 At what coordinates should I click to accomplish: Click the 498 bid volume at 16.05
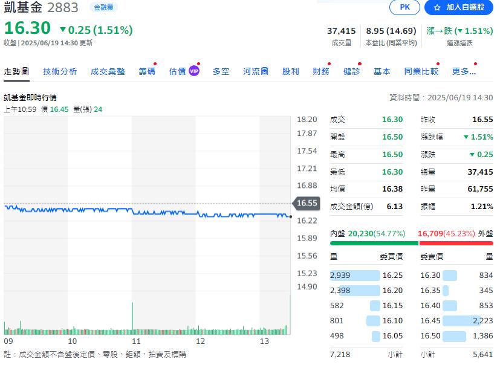(x=337, y=336)
